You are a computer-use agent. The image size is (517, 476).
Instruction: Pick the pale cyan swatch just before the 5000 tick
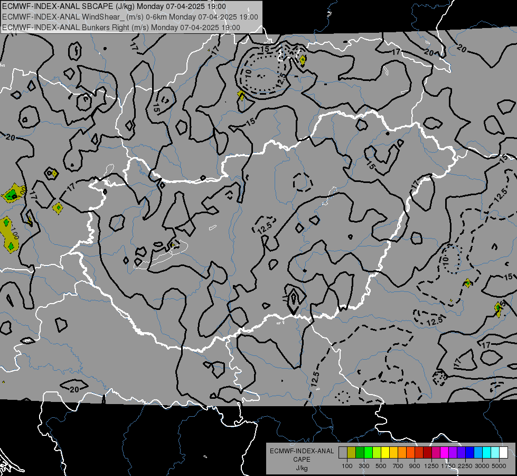click(495, 453)
